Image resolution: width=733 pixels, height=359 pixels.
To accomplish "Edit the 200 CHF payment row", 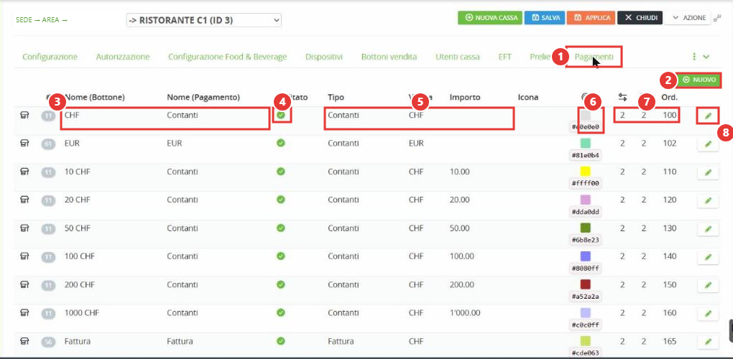I will pyautogui.click(x=708, y=286).
